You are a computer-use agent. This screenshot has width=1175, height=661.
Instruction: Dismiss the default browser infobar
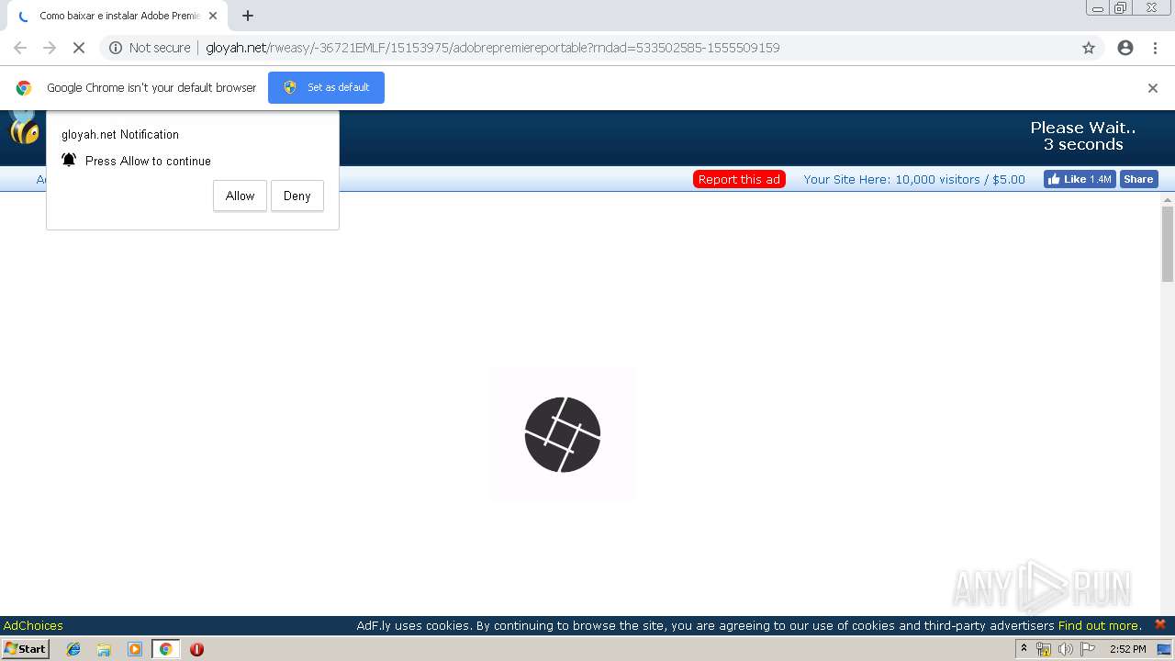pyautogui.click(x=1152, y=88)
